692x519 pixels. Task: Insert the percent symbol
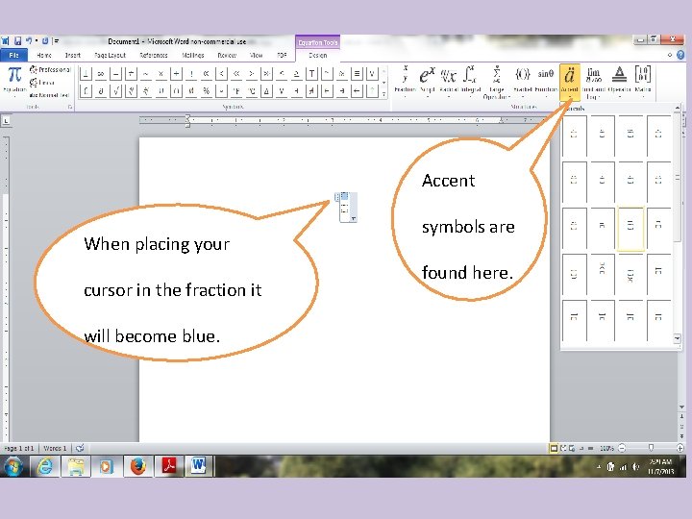pyautogui.click(x=206, y=91)
